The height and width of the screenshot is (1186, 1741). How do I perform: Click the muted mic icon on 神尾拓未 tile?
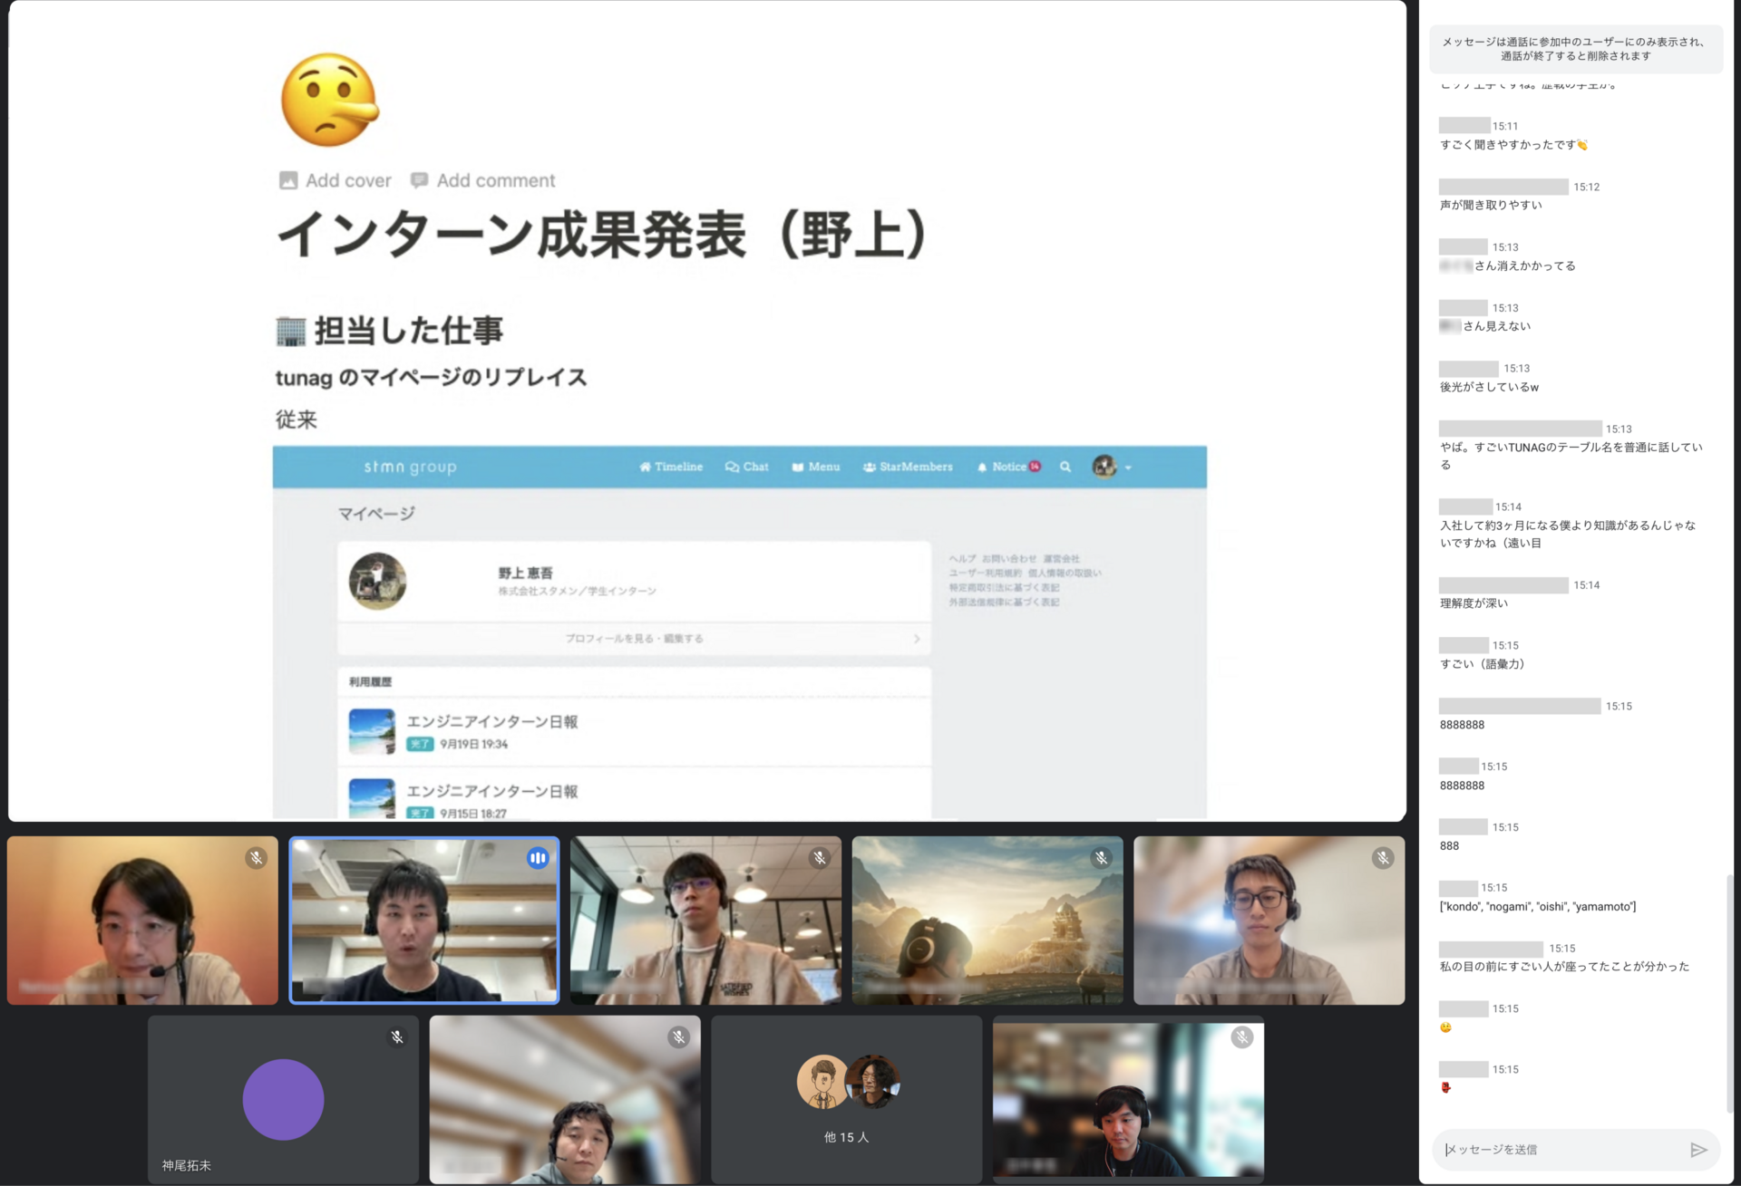click(x=397, y=1037)
